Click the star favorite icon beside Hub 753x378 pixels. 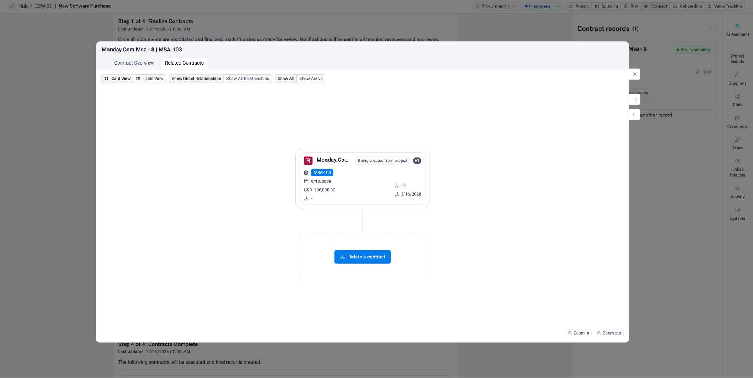coord(12,6)
